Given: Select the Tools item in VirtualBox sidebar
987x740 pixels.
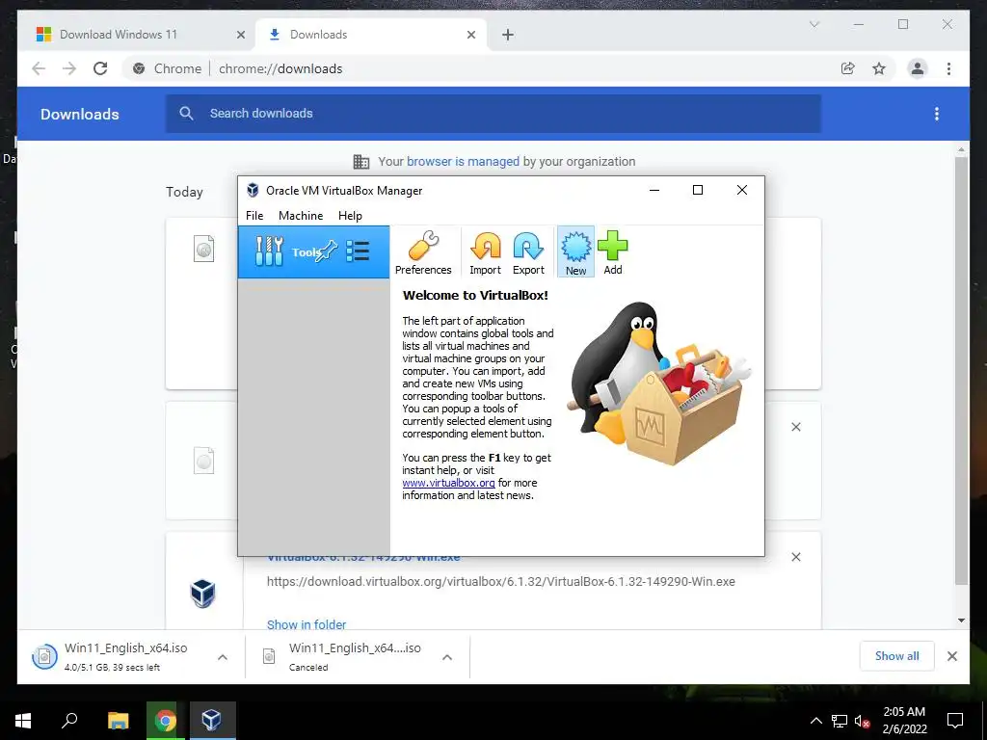Looking at the screenshot, I should tap(313, 251).
